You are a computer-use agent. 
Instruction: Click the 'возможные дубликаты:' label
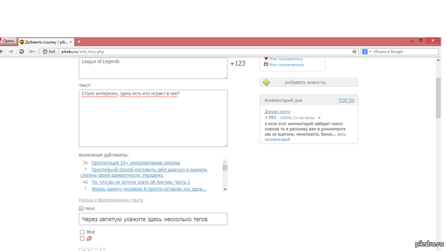[x=103, y=155]
